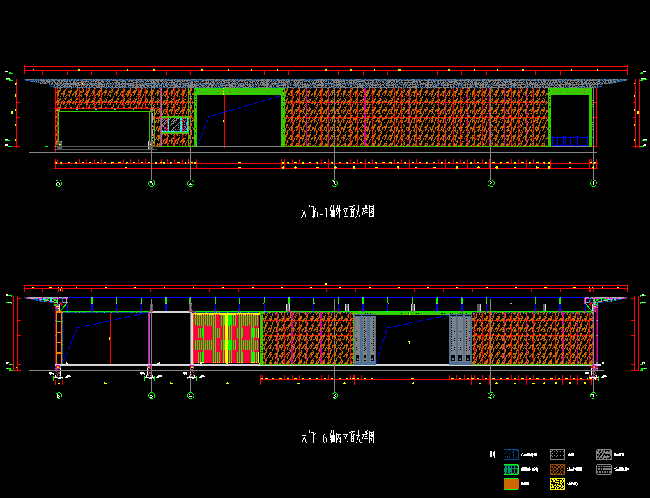Viewport: 650px width, 498px height.
Task: Select the yellow patterned legend swatch
Action: [557, 484]
